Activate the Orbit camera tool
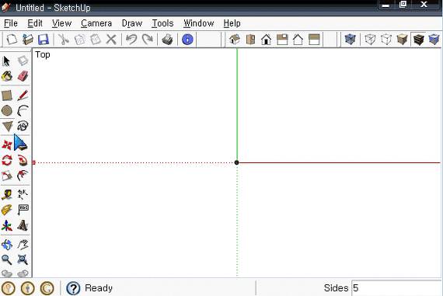443x296 pixels. click(7, 245)
